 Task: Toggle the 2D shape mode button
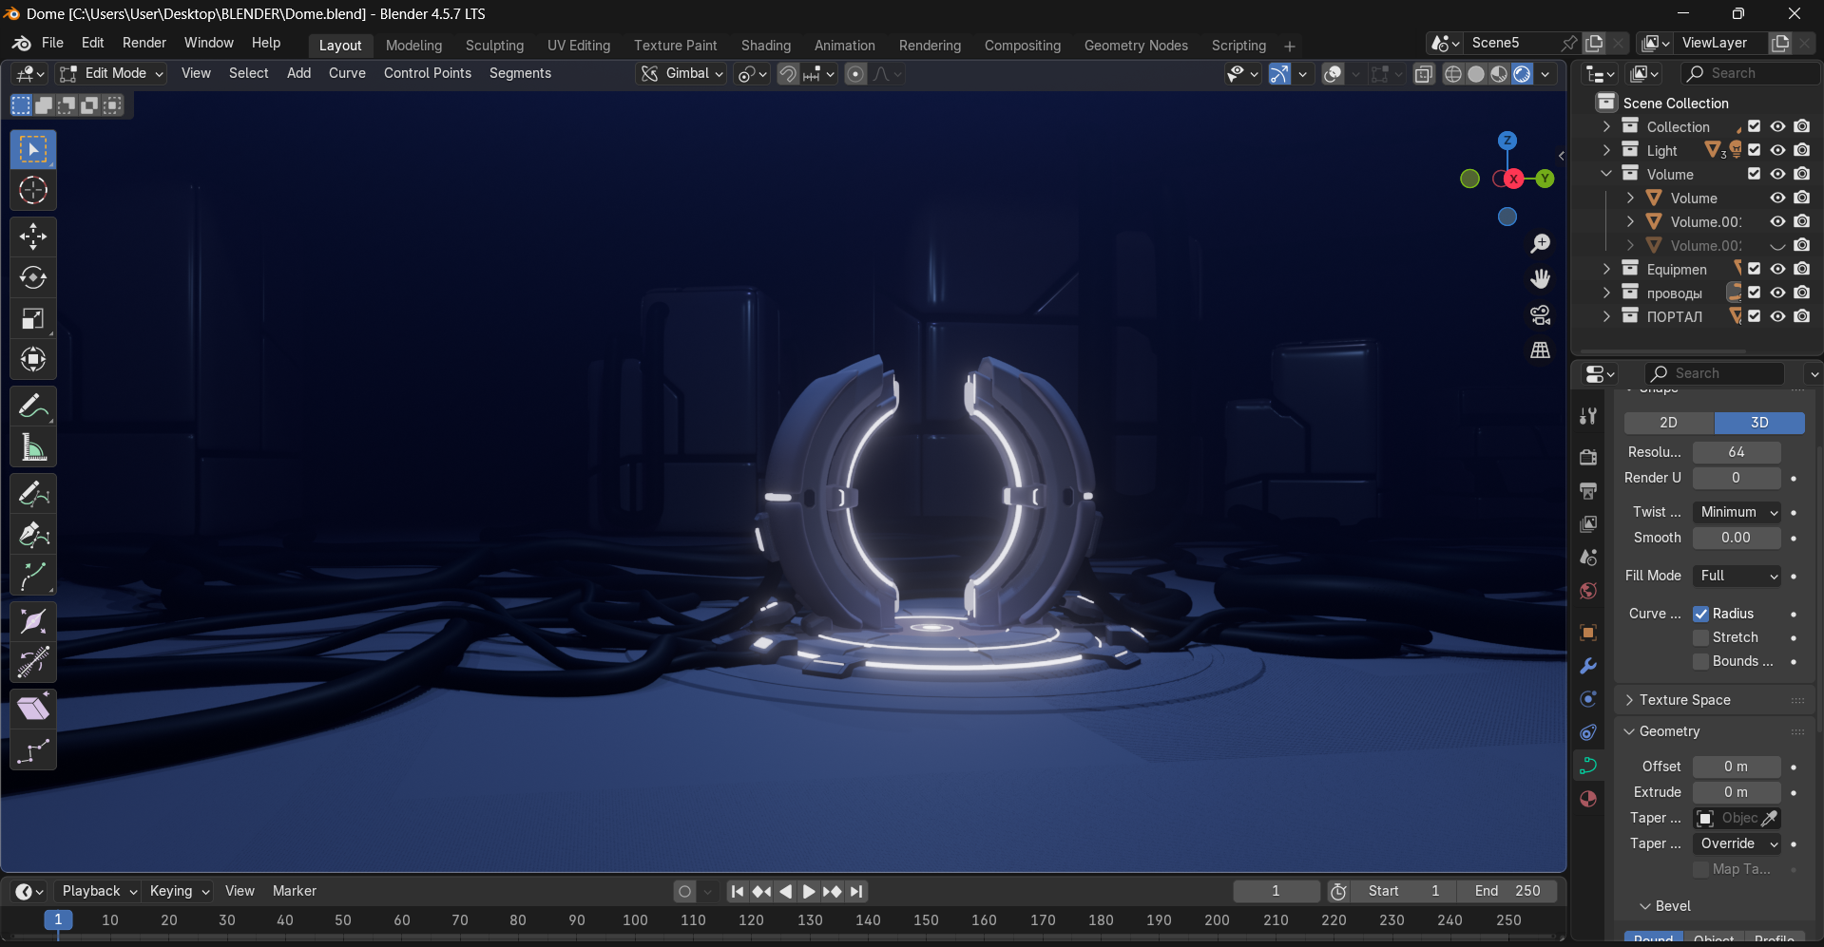[1668, 423]
